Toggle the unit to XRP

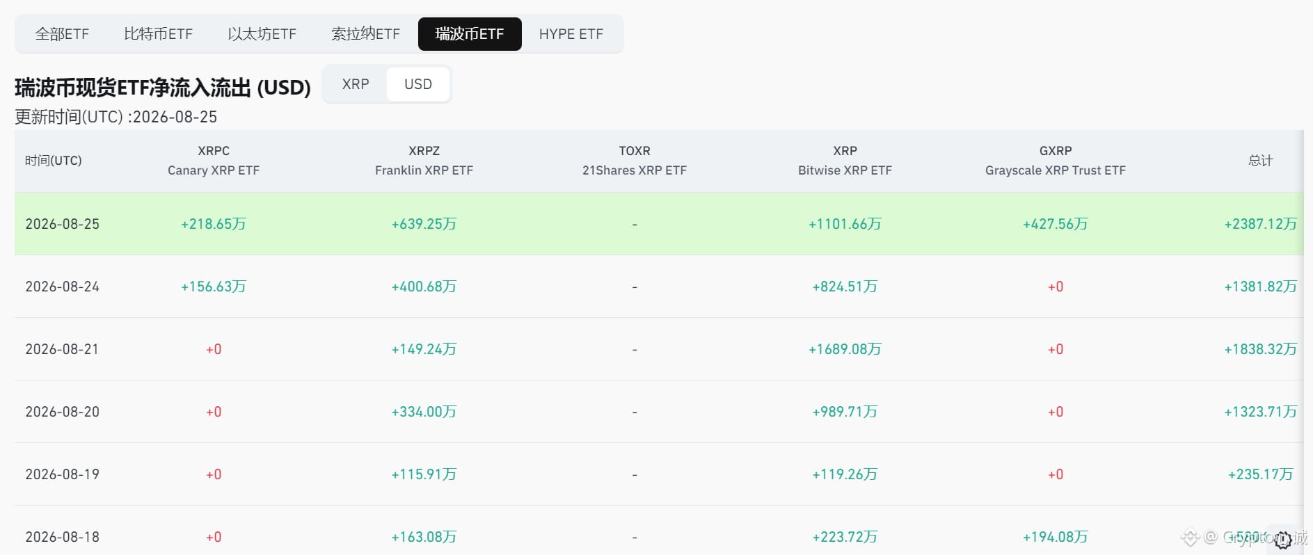356,84
